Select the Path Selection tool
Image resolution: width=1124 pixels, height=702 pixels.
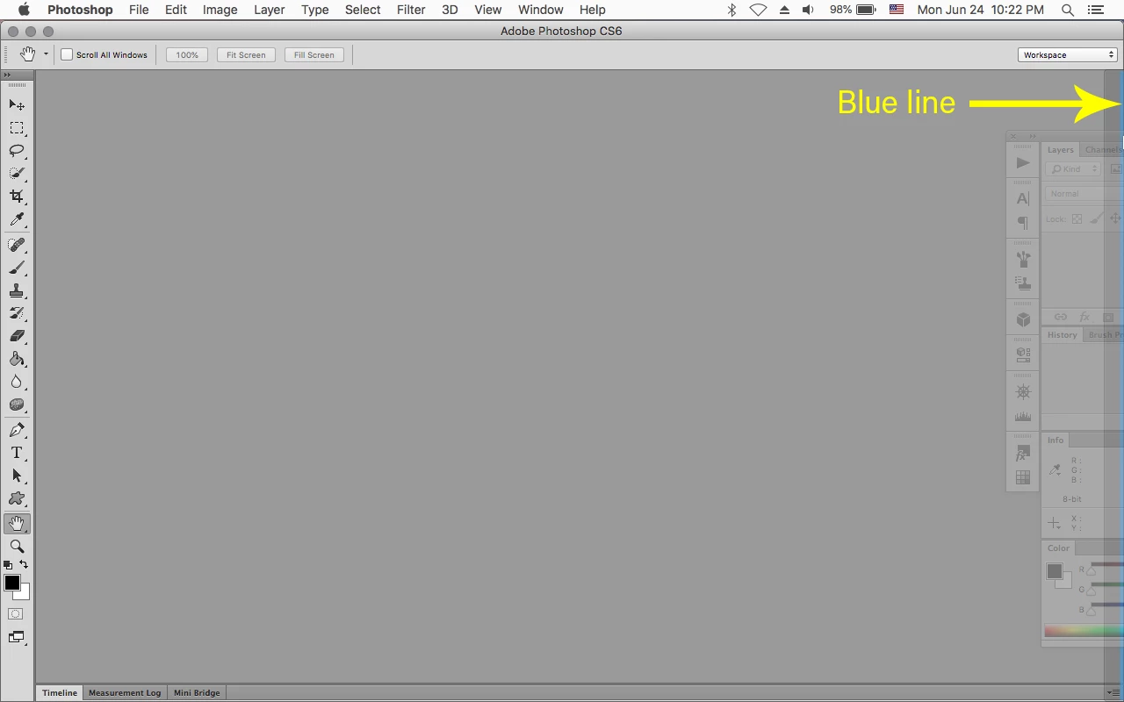(17, 476)
